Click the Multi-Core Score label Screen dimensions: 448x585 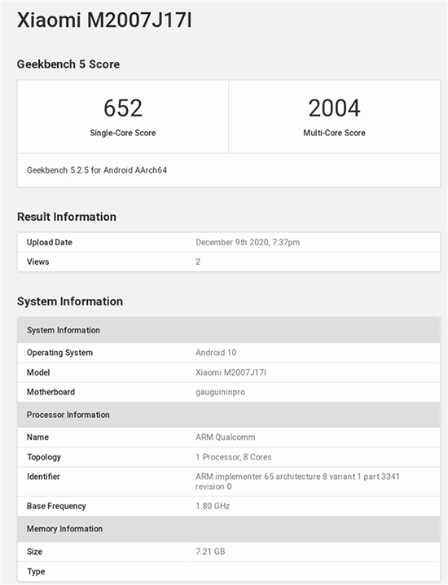coord(334,133)
